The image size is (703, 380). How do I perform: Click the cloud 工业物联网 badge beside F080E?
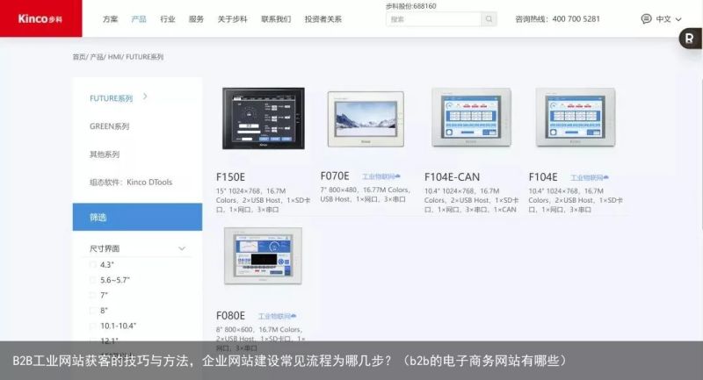(x=277, y=317)
